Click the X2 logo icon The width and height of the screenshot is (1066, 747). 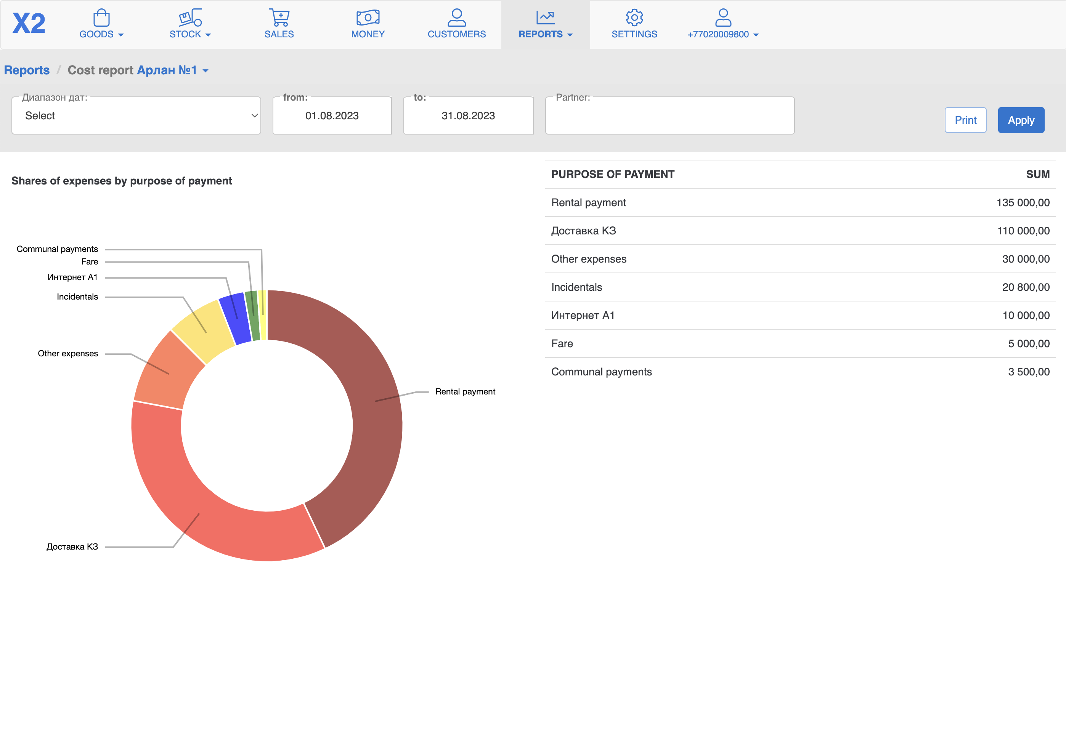tap(29, 23)
